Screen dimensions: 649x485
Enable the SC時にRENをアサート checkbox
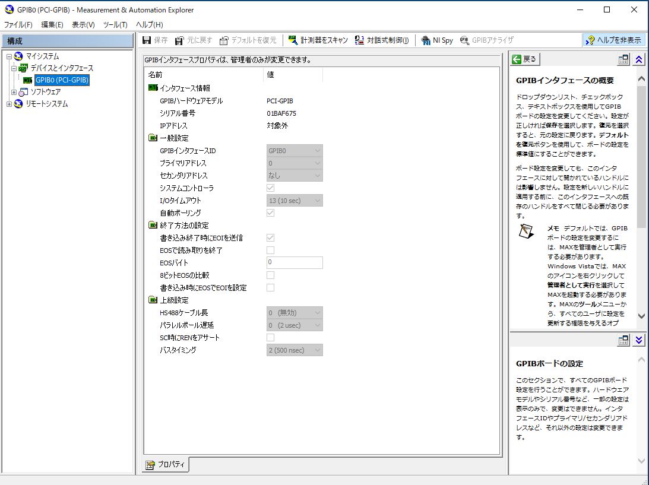point(270,337)
